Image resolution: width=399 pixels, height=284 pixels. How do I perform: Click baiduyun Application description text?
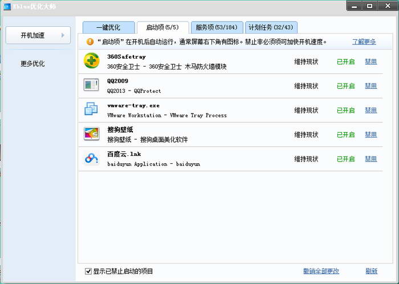pos(137,164)
